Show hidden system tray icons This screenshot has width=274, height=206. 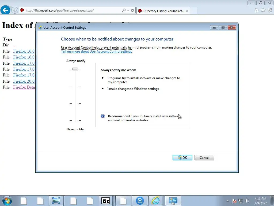[x=227, y=201]
